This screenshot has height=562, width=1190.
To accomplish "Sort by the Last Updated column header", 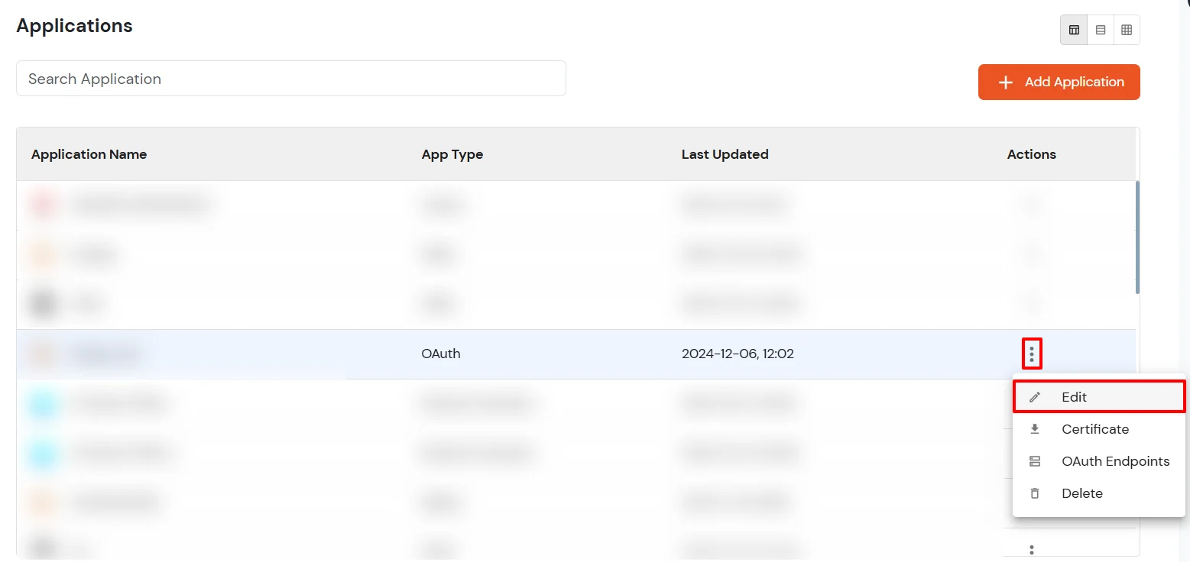I will pos(725,153).
